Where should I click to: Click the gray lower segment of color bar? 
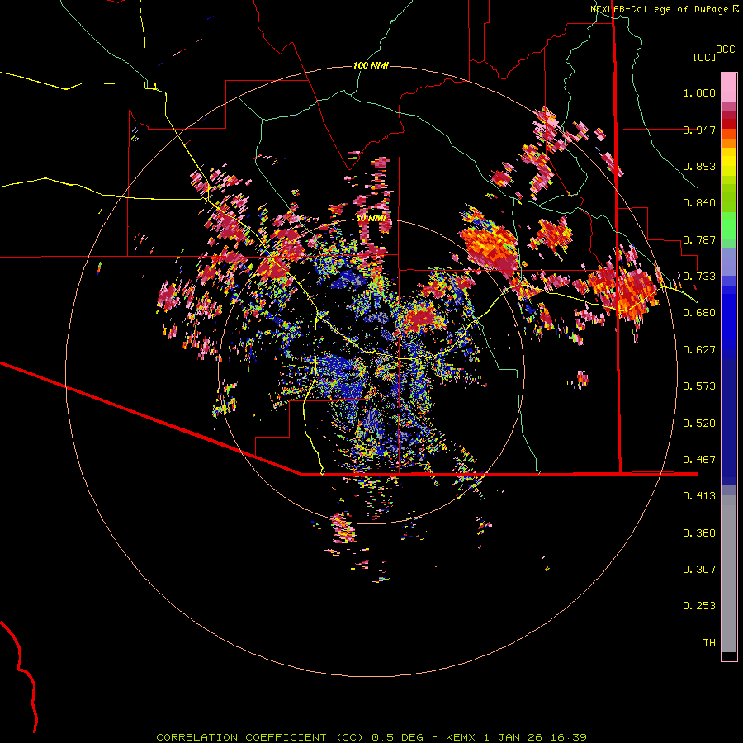tap(729, 574)
